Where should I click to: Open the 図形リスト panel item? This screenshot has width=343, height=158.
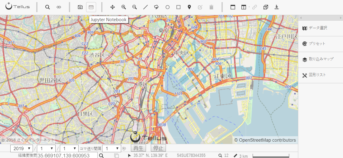pos(320,75)
